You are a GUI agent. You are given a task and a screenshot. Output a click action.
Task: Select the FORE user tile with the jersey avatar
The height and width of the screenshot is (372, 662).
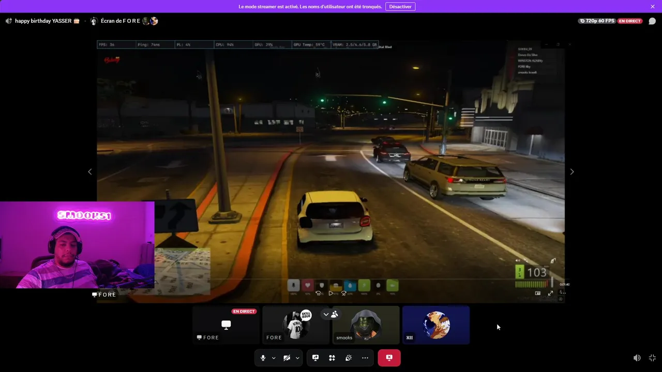(x=296, y=325)
